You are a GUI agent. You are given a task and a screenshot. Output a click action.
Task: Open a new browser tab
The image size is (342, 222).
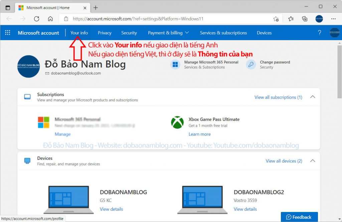pyautogui.click(x=96, y=8)
